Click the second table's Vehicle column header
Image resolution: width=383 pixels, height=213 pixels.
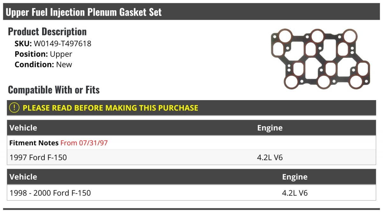point(23,177)
